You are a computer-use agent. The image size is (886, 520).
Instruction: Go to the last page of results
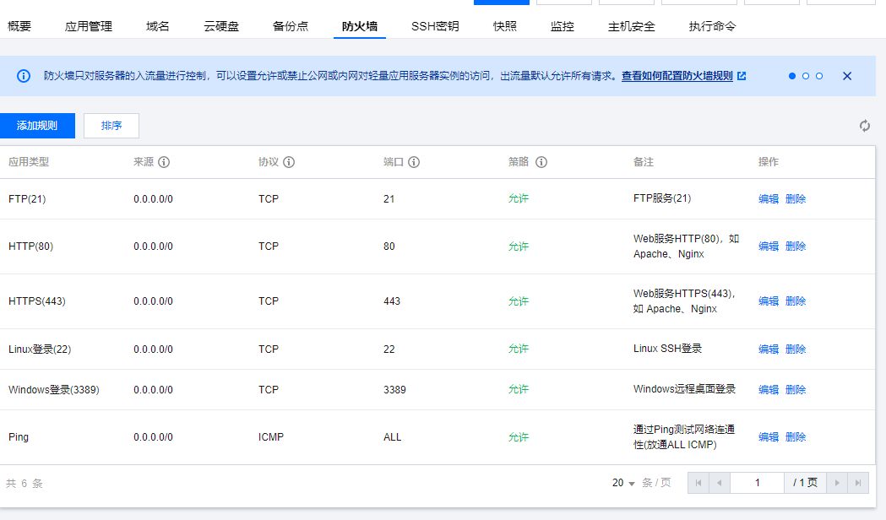tap(858, 483)
